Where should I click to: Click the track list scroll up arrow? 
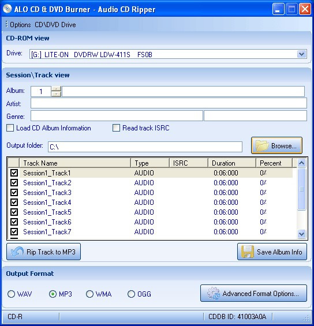tap(301, 163)
